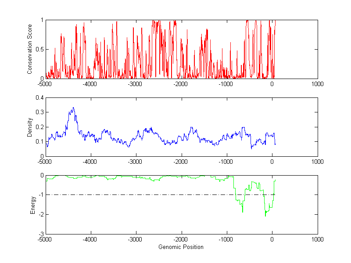Select the lowest green energy dip near zero
The height and width of the screenshot is (263, 351).
coord(265,215)
